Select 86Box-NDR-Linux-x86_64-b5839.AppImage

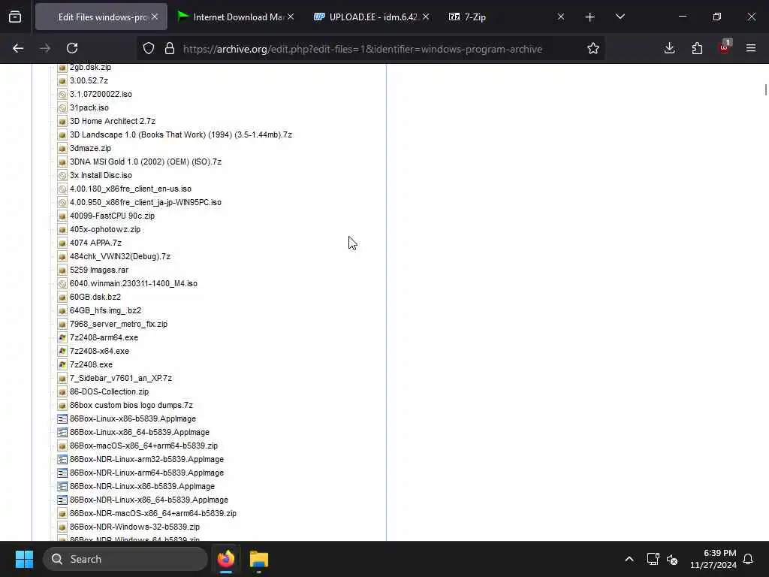pyautogui.click(x=149, y=500)
